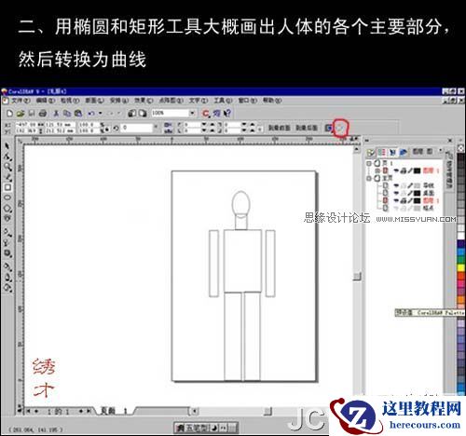This screenshot has height=436, width=466.
Task: Toggle eye icon of 图层 1 under 页 1
Action: pos(396,170)
